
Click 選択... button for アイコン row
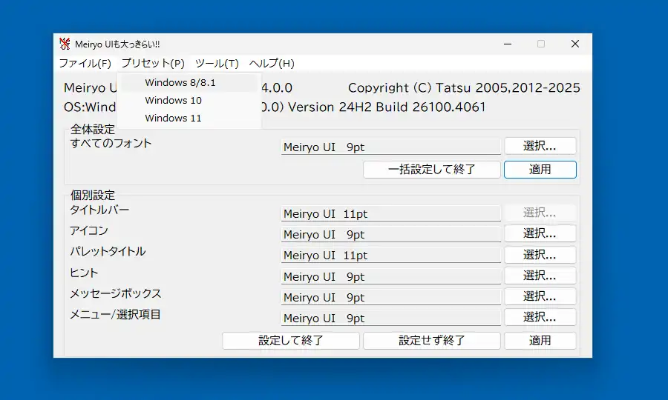[x=540, y=233]
